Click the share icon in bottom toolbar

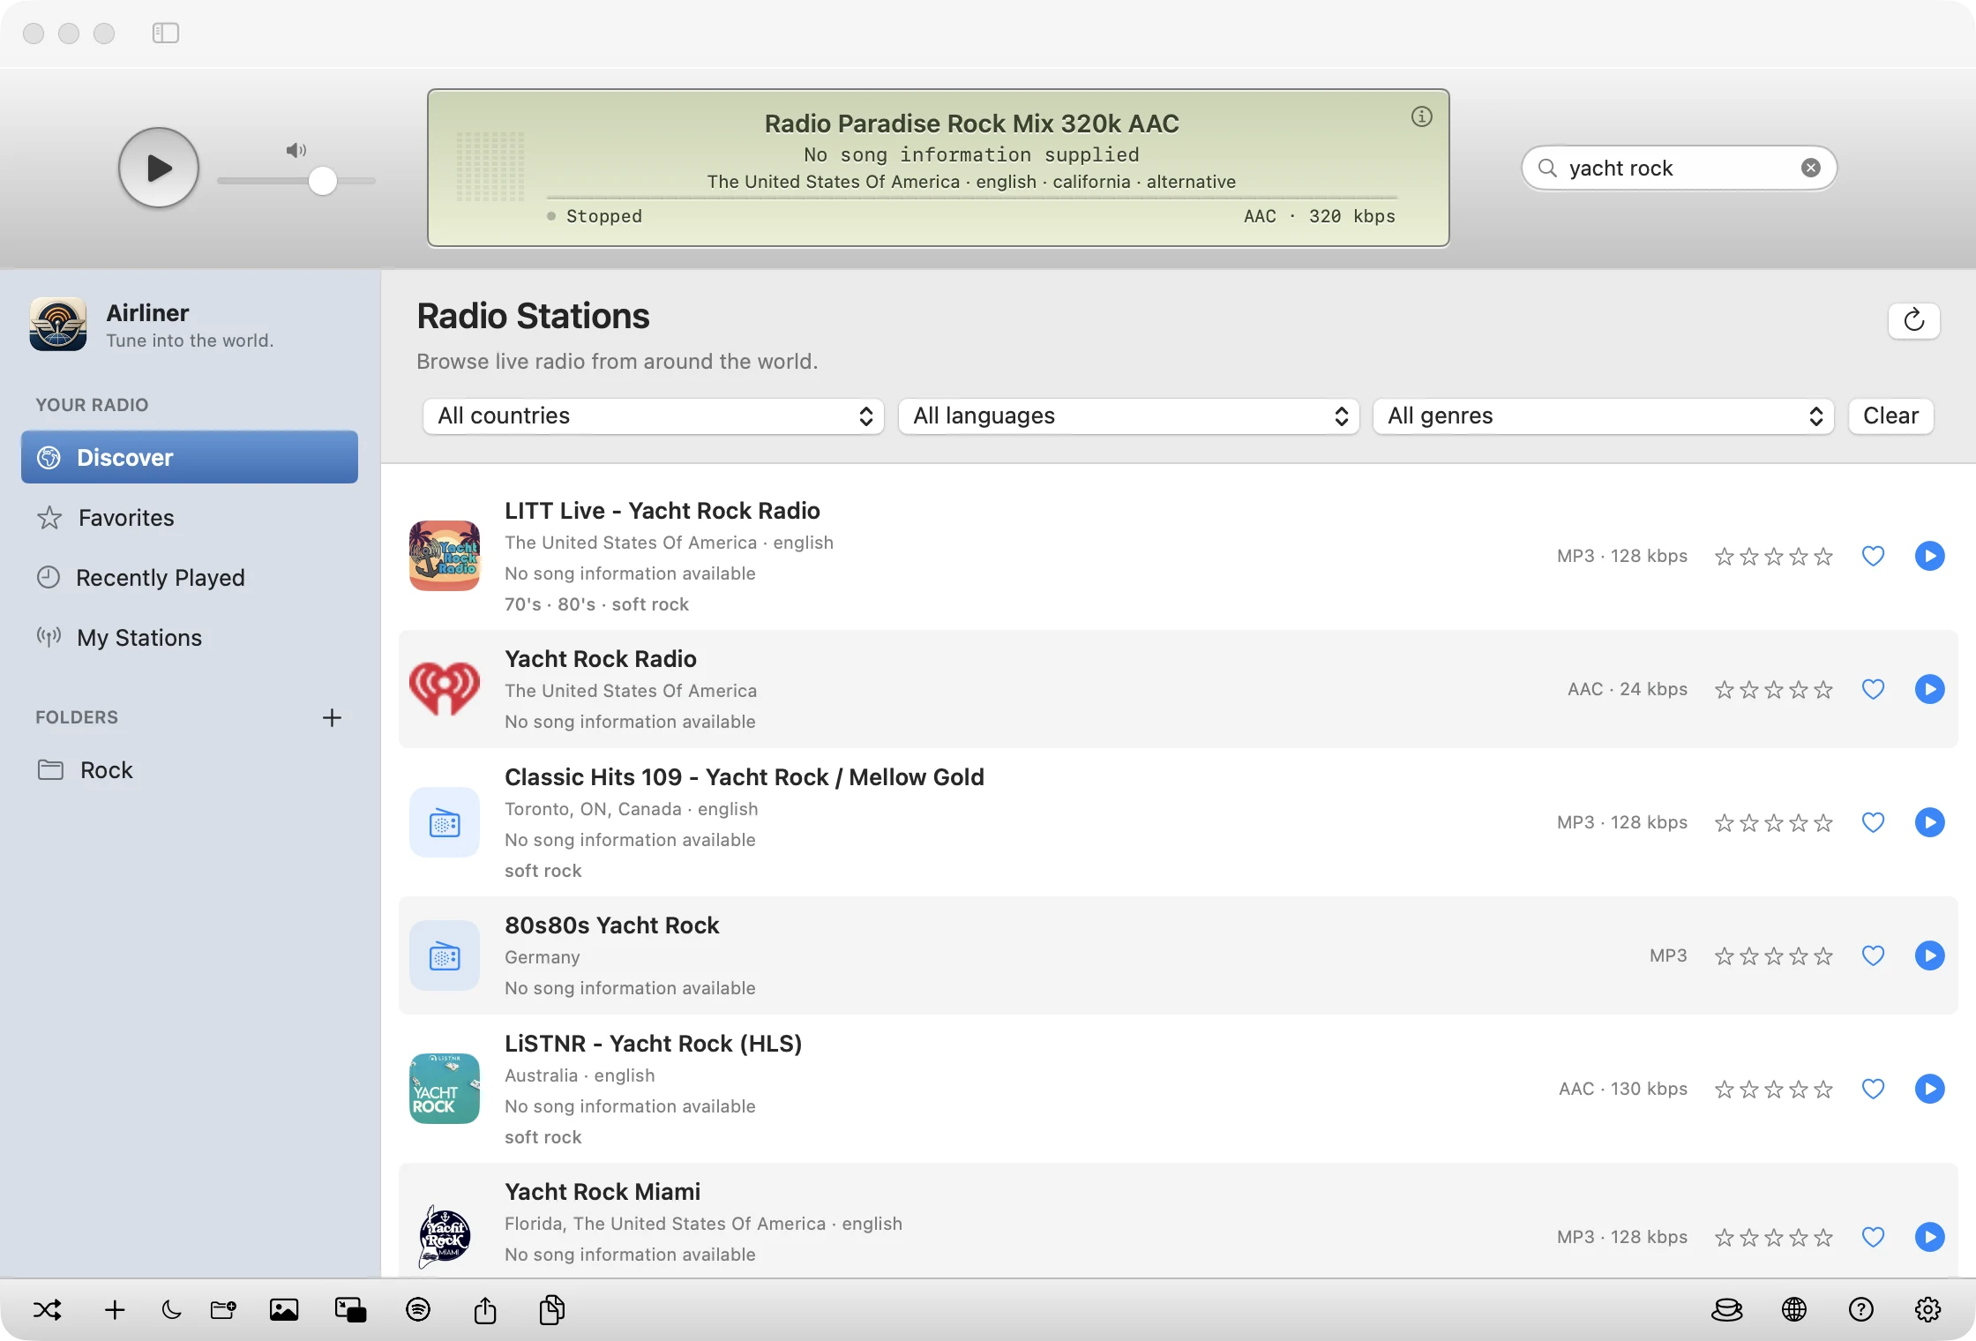coord(485,1309)
